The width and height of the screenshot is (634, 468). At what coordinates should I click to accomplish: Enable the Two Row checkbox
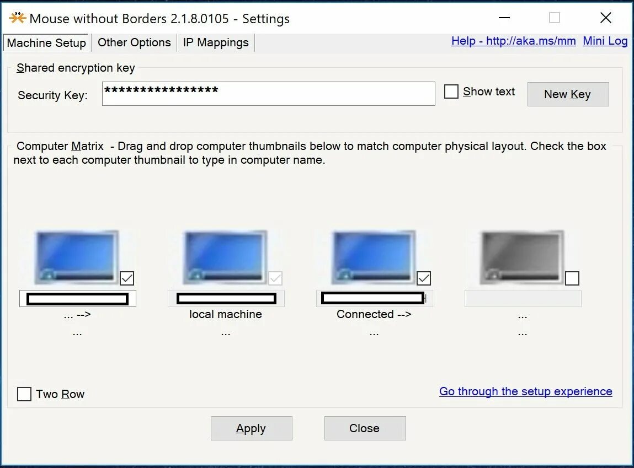[24, 394]
